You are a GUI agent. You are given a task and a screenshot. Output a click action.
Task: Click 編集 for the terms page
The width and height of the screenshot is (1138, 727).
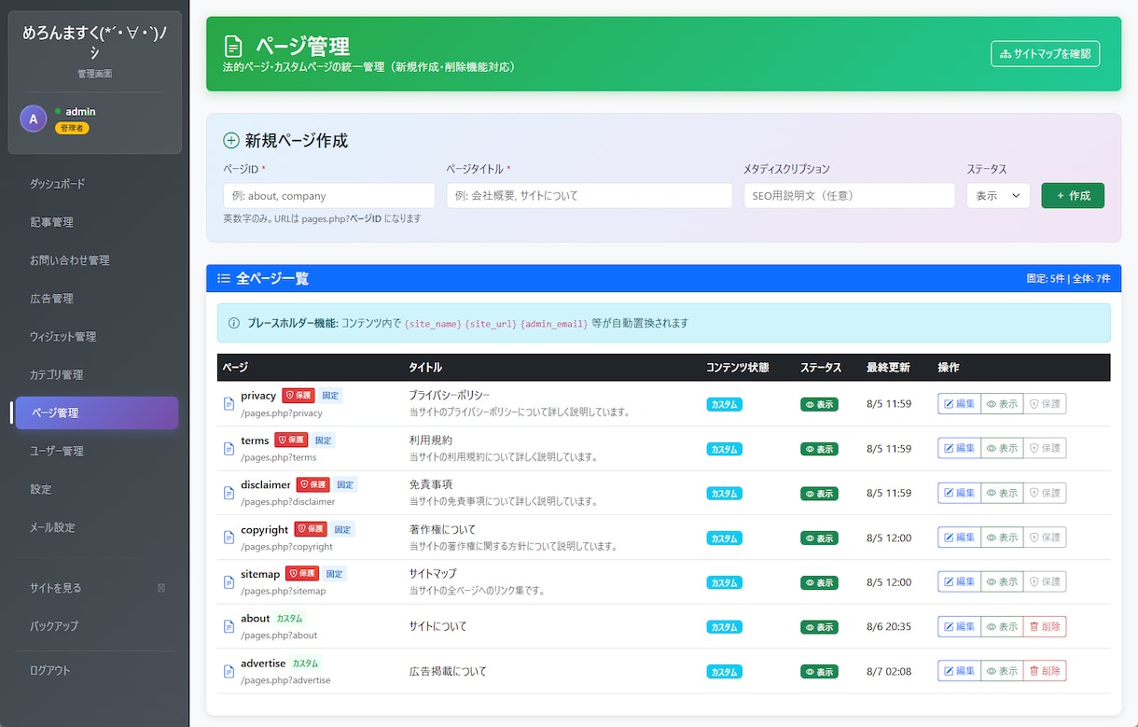[959, 449]
